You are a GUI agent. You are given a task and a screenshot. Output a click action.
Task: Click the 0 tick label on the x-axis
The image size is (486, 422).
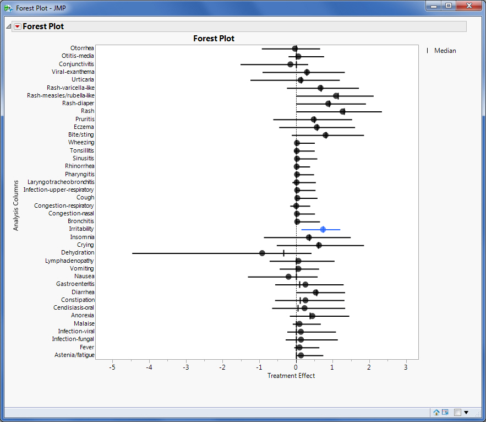(x=296, y=366)
